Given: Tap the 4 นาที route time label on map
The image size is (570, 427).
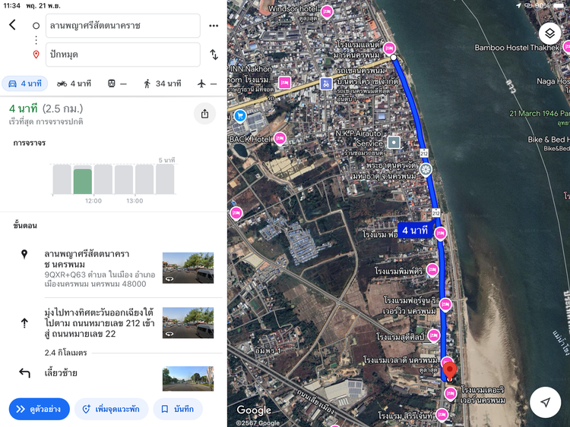Looking at the screenshot, I should (x=415, y=231).
